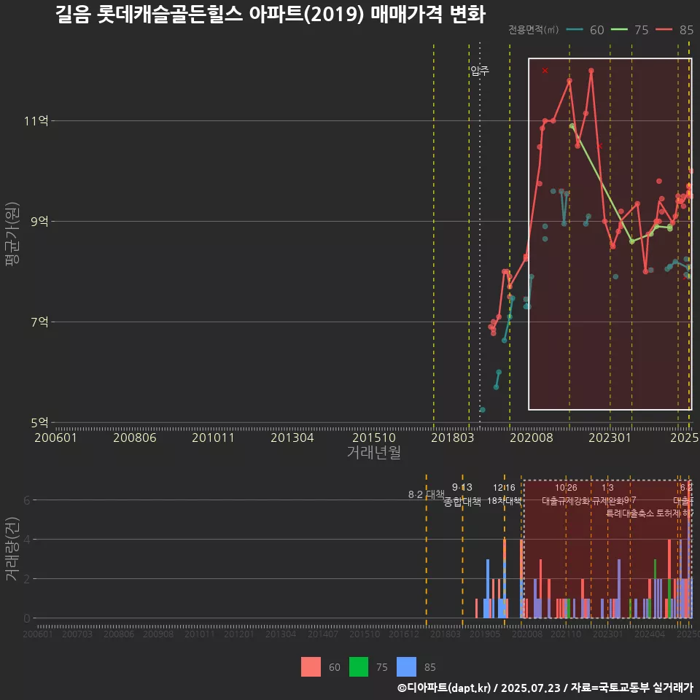Click the volume axis label 4
This screenshot has width=700, height=700.
(27, 540)
